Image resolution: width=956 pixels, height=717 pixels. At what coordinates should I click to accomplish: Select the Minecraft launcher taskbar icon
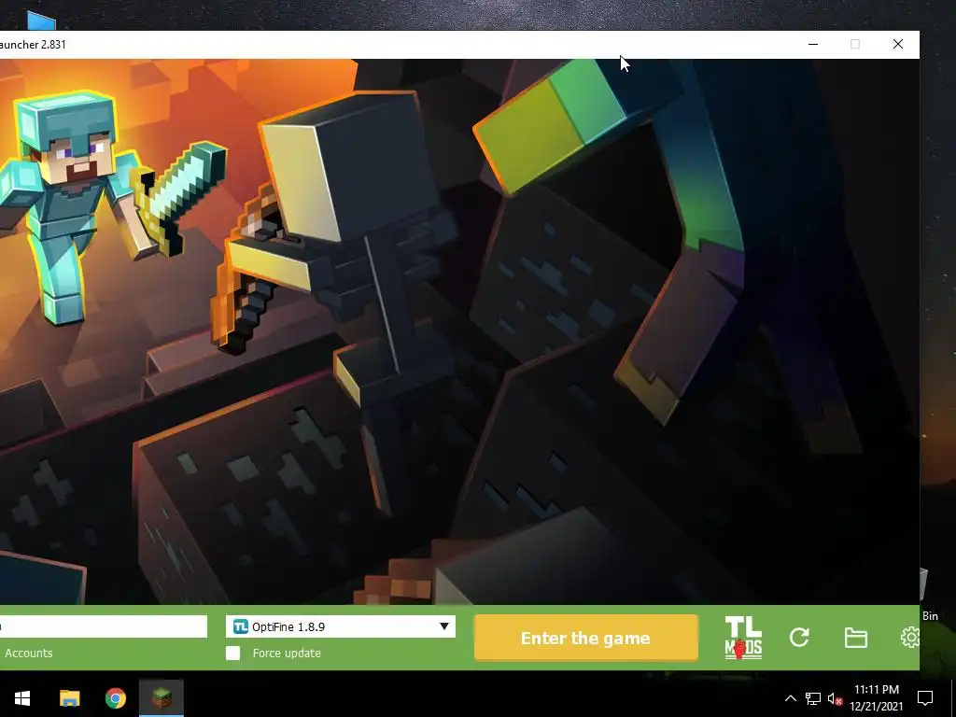coord(162,698)
